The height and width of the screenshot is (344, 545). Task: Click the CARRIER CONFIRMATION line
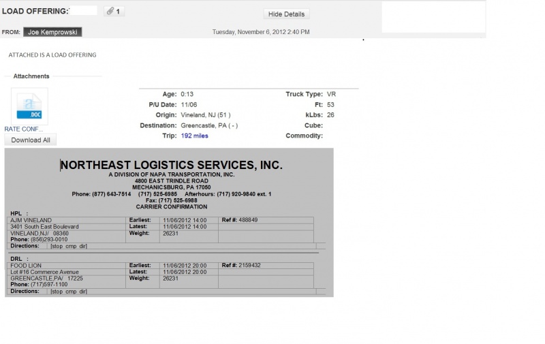172,207
